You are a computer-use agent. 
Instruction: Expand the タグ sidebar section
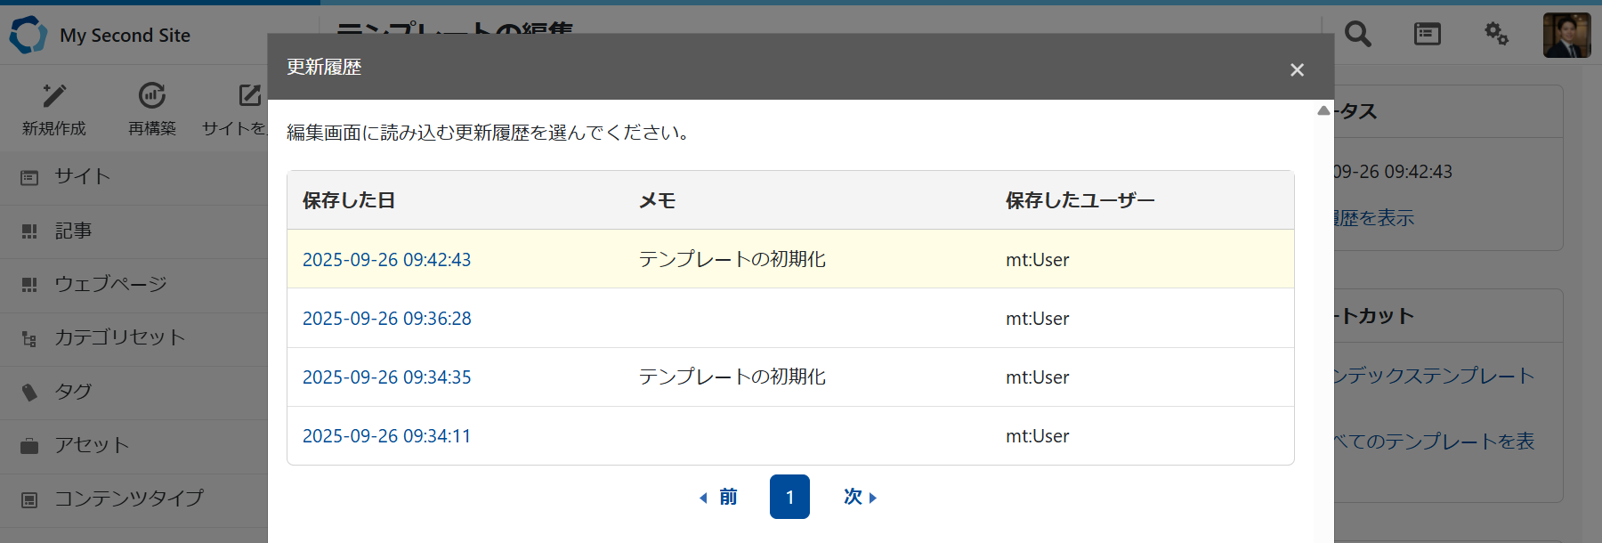[73, 392]
